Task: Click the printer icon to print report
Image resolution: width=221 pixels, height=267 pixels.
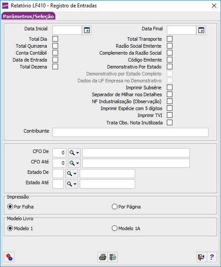Action: pos(103,257)
